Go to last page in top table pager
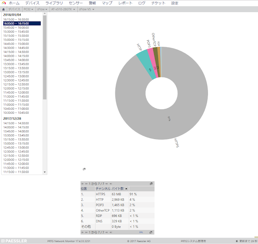 [111, 184]
